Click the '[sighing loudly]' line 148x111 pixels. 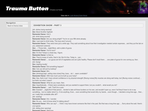click(x=40, y=64)
